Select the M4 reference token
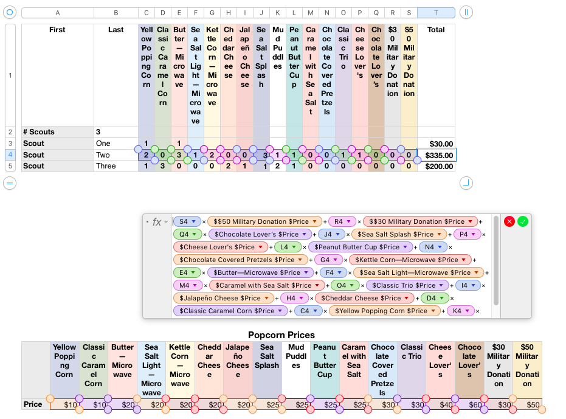Screen dimensions: 566x419 pos(188,285)
